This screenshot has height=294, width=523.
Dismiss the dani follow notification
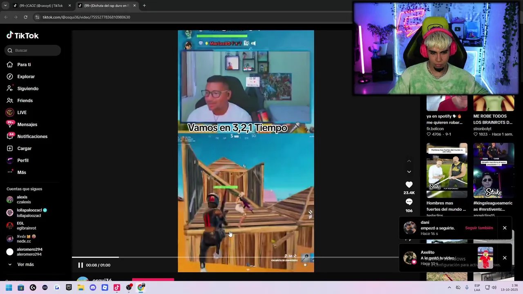tap(505, 228)
